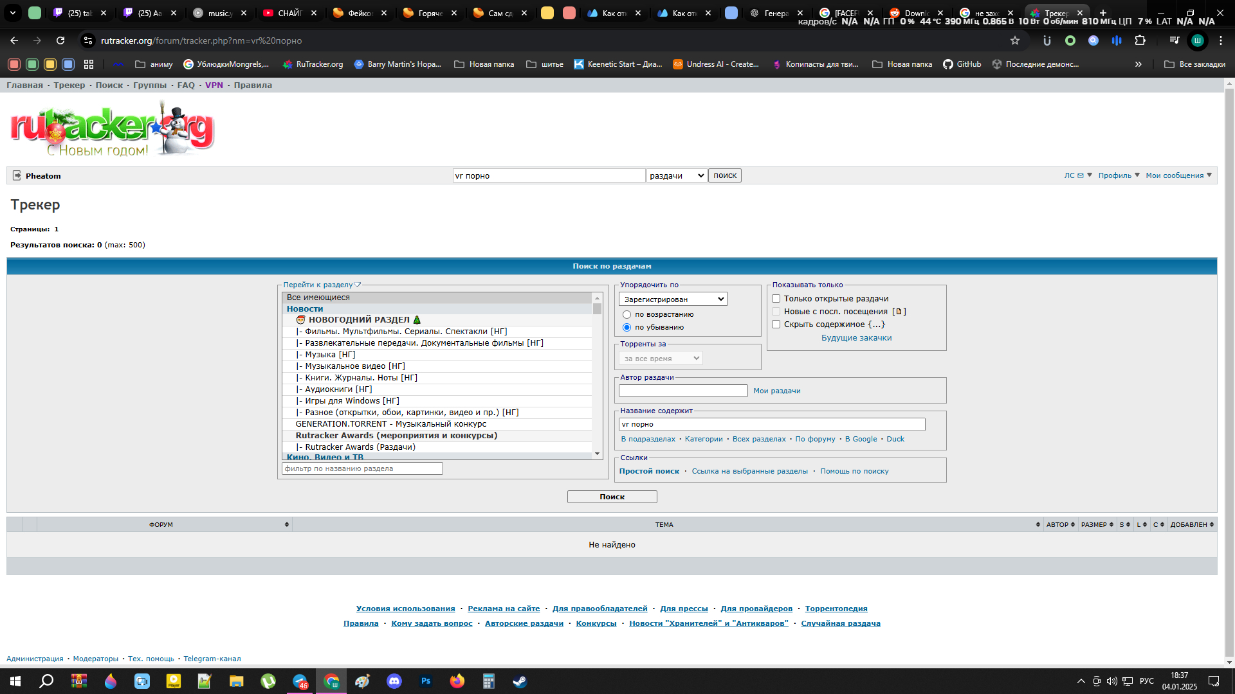Open the FAQ top menu item

[186, 85]
